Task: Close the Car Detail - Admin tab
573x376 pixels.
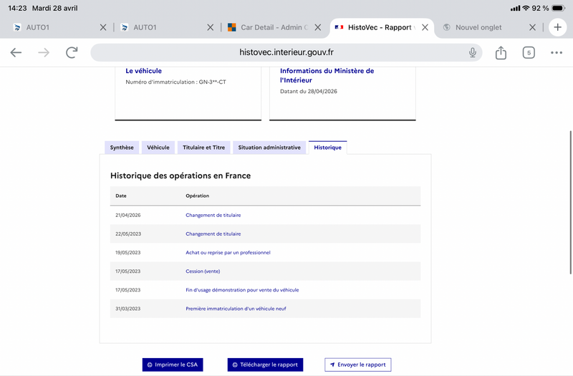Action: click(x=317, y=27)
